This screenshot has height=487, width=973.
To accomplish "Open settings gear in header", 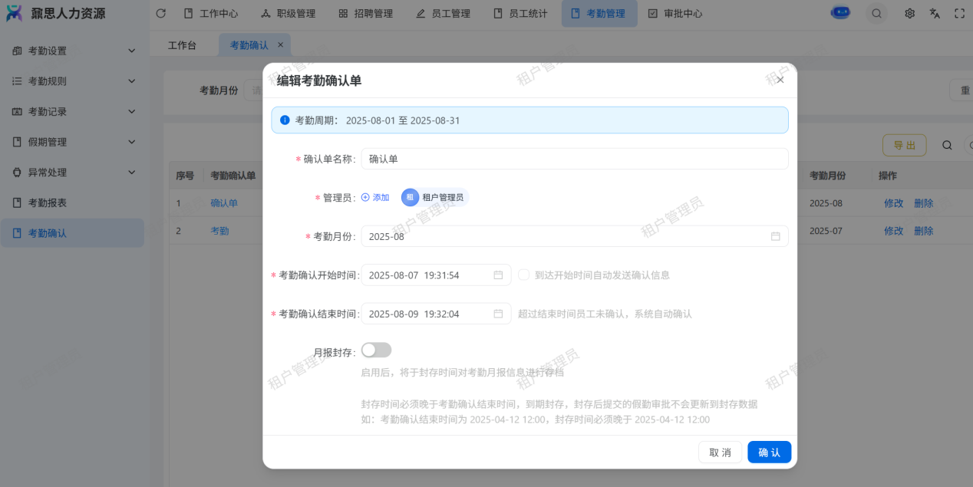I will 909,13.
